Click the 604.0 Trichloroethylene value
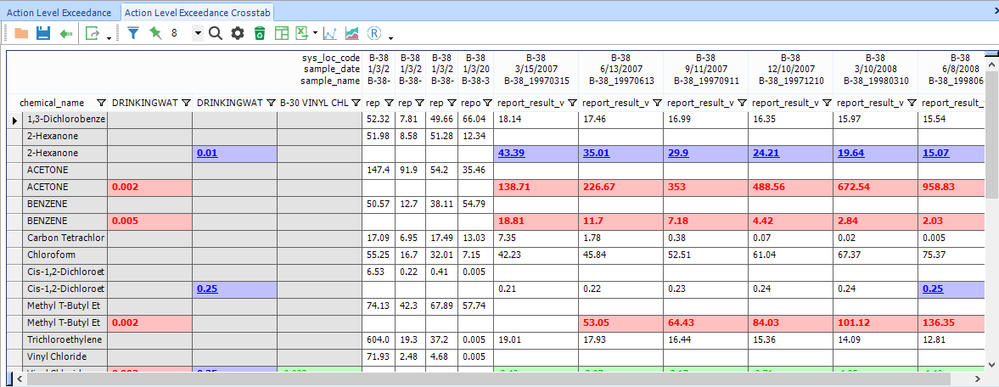999x387 pixels. point(379,340)
